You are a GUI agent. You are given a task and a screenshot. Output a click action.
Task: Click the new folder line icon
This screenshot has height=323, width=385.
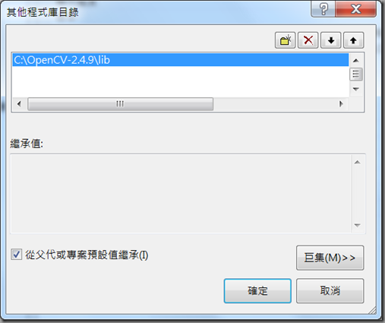(x=286, y=40)
